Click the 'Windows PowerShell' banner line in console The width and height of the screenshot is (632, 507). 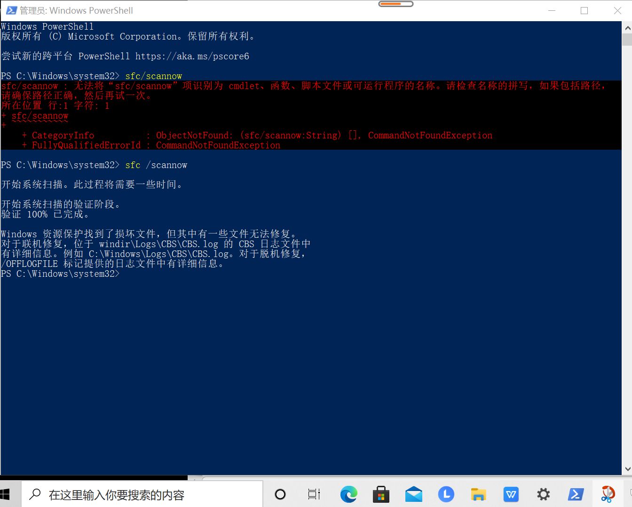click(x=47, y=27)
